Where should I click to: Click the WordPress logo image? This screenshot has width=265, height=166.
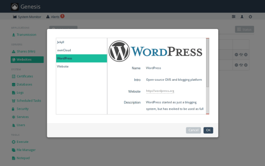click(x=155, y=51)
